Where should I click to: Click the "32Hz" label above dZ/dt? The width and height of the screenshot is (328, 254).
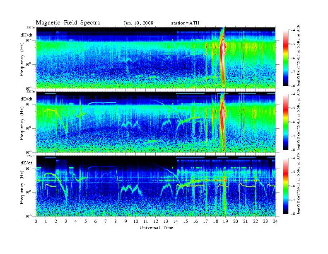31,156
